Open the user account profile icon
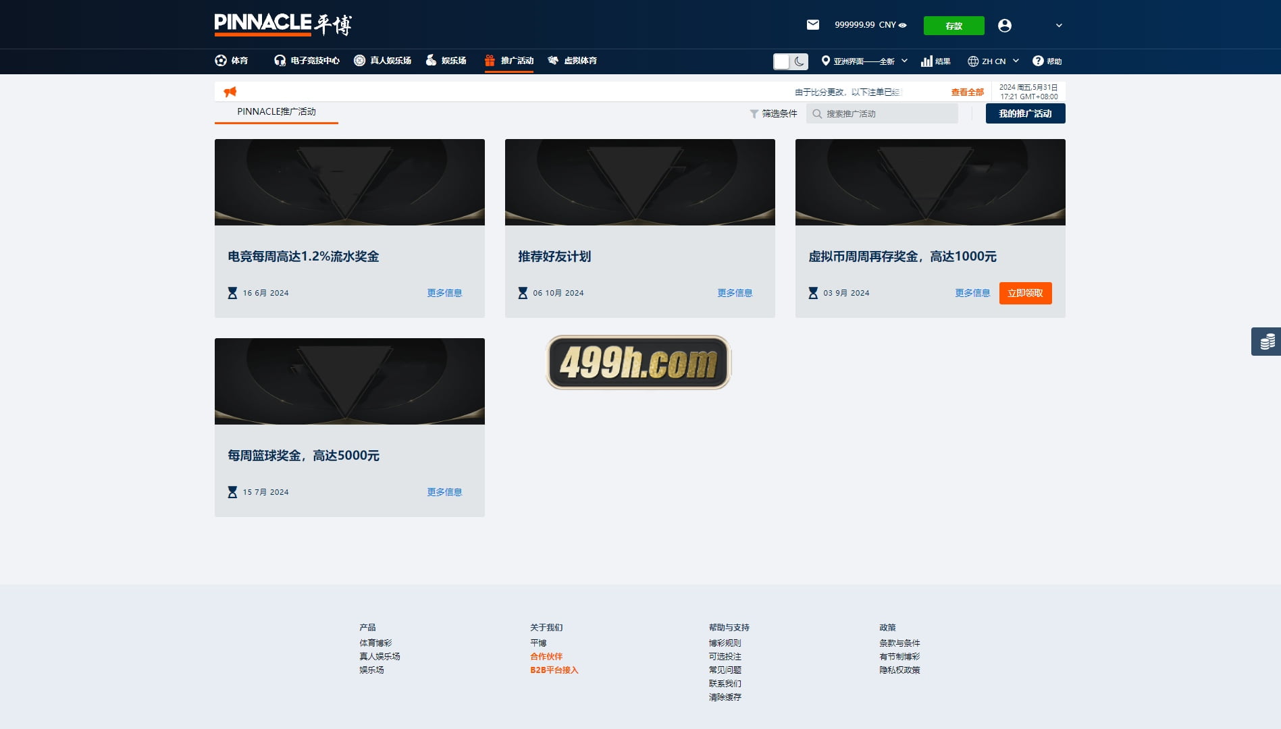Screen dimensions: 1281x729 (x=1005, y=26)
